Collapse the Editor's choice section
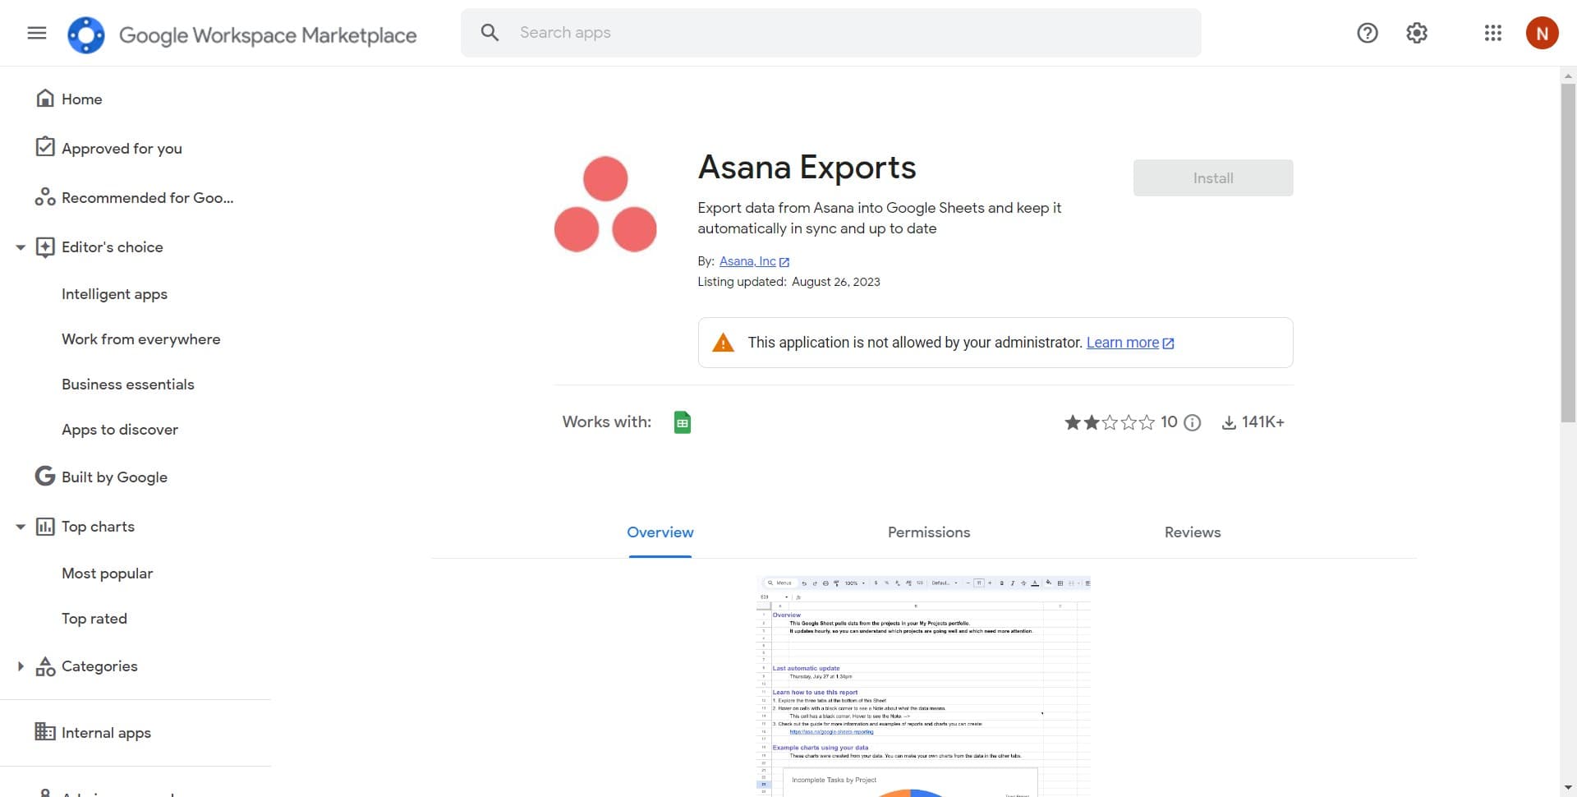The height and width of the screenshot is (797, 1577). [x=21, y=247]
